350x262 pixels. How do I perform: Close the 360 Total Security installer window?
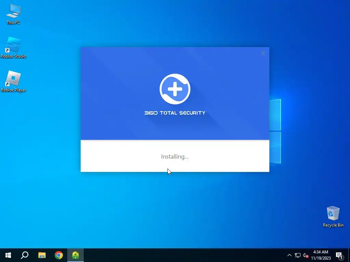click(263, 53)
